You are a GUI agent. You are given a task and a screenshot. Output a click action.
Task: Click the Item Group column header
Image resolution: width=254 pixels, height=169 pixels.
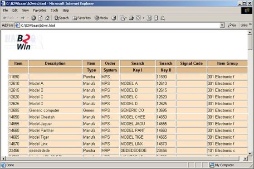pos(227,63)
